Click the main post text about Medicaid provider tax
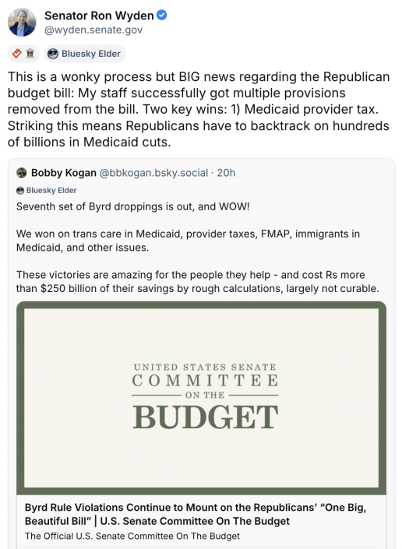Screen dimensions: 402x549 click(x=199, y=109)
